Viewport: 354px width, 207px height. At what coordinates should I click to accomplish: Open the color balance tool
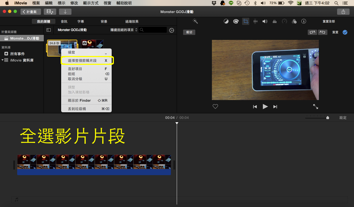click(226, 21)
